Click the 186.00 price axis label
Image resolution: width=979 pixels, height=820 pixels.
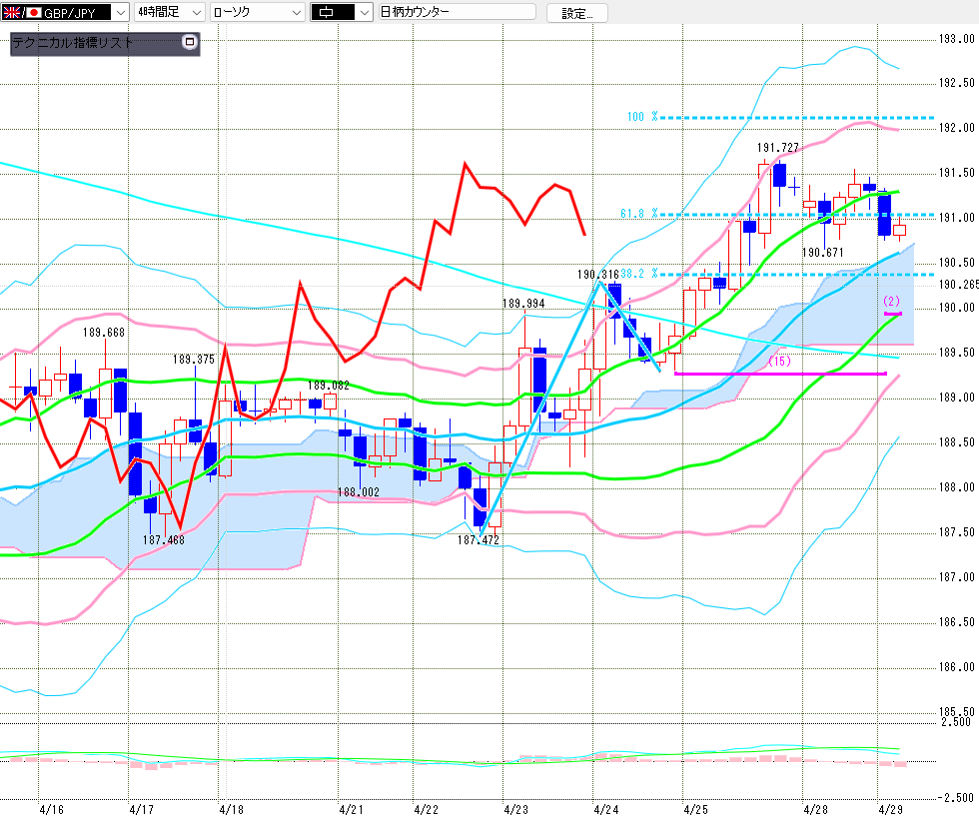pos(957,667)
